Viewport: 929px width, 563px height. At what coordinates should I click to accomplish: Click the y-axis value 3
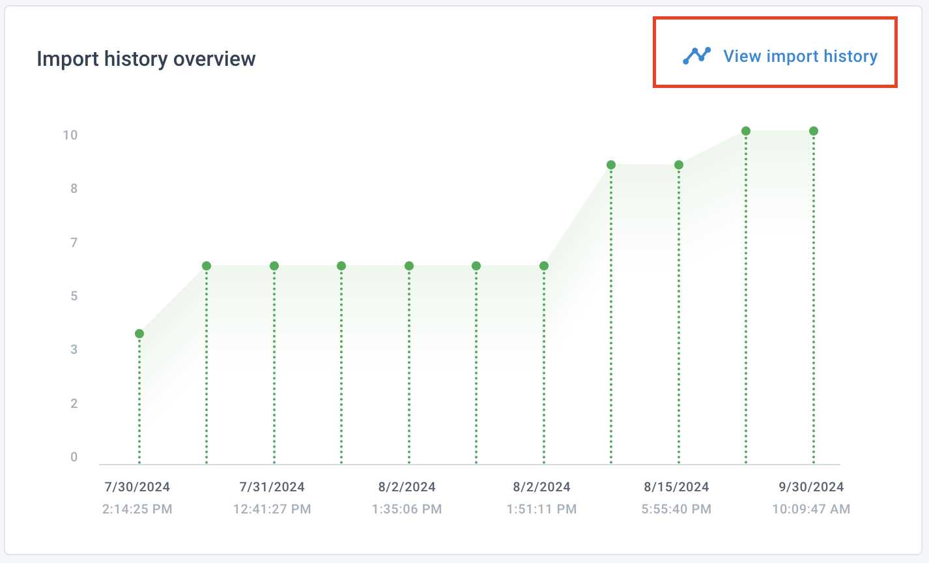pos(74,349)
